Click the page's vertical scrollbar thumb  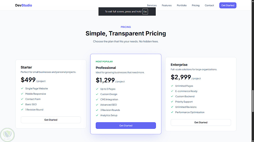252,101
